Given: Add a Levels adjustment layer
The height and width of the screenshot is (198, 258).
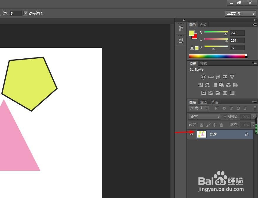Looking at the screenshot, I should click(211, 77).
